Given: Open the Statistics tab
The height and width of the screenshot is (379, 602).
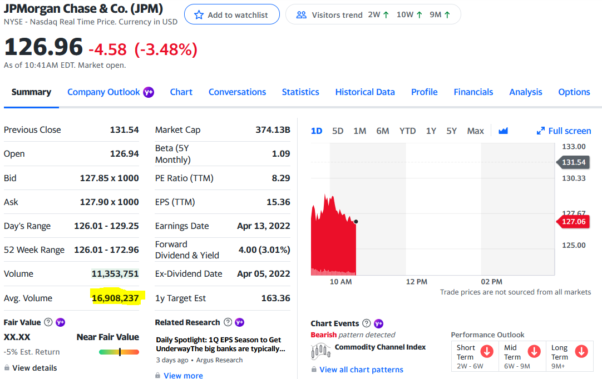Looking at the screenshot, I should [300, 92].
